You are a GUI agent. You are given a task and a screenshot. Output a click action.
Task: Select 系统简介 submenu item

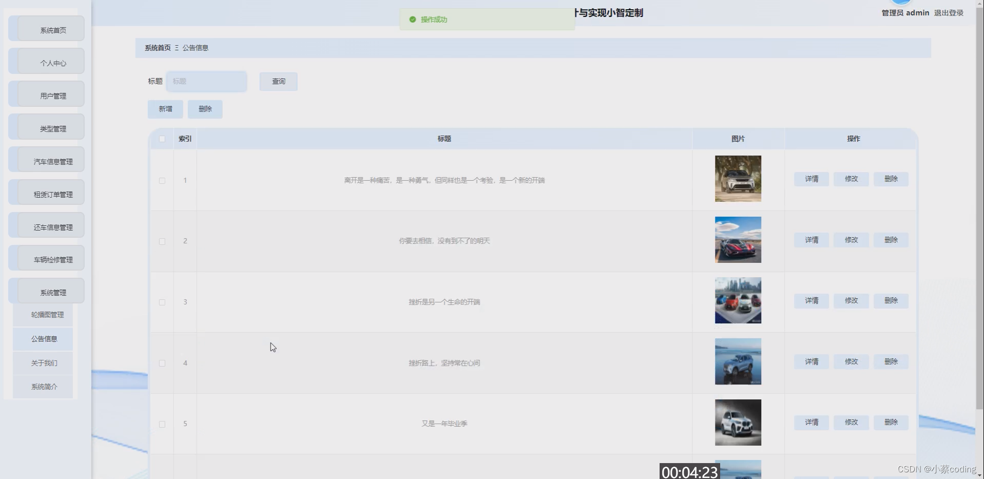[x=43, y=387]
